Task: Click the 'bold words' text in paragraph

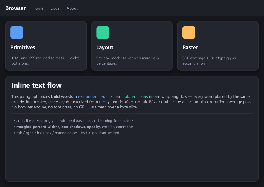Action: click(62, 96)
